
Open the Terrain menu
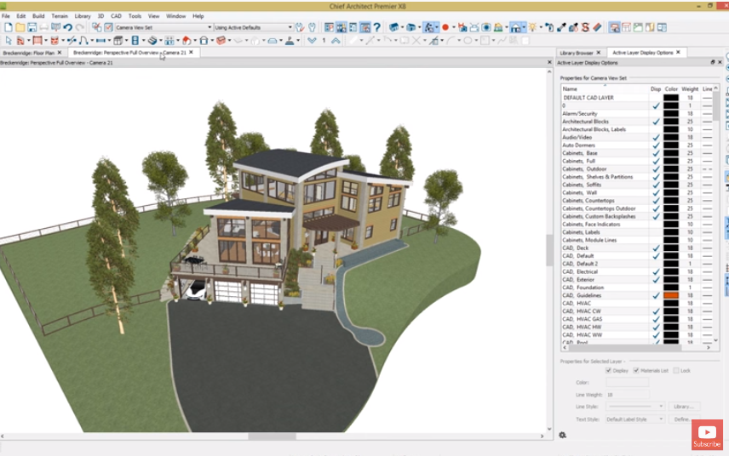[x=60, y=16]
